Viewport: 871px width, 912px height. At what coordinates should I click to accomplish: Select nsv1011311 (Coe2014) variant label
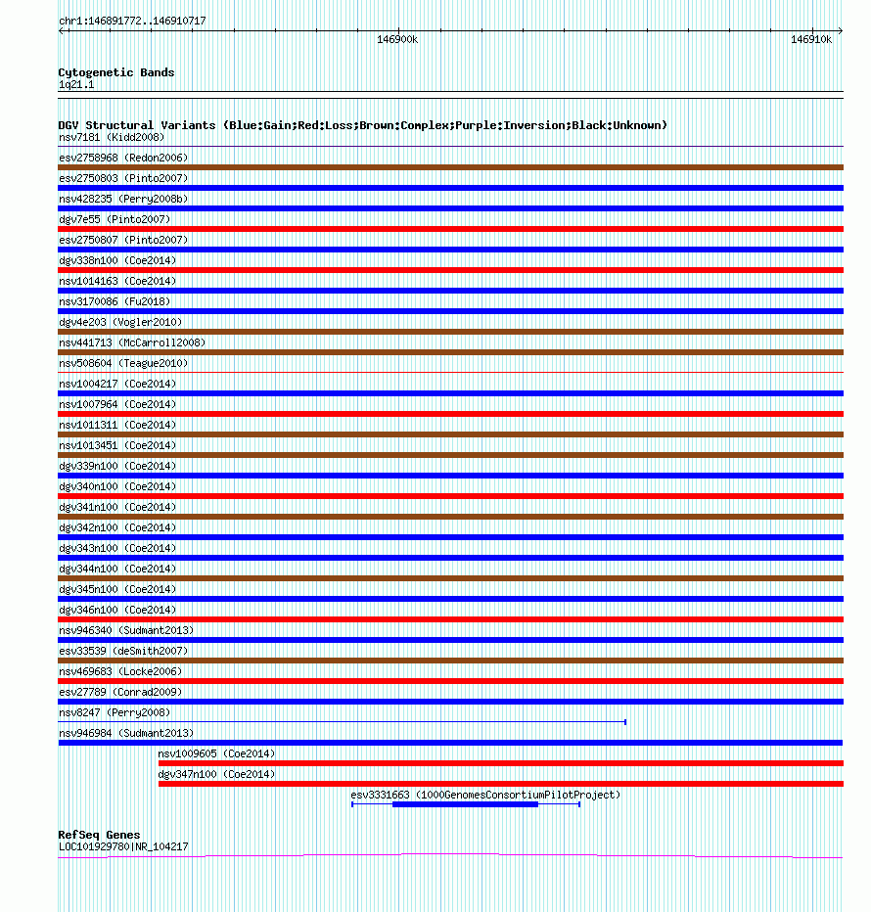pyautogui.click(x=117, y=425)
